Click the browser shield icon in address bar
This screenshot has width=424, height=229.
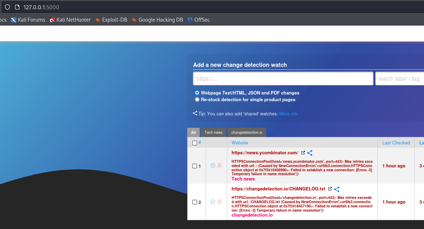(7, 7)
